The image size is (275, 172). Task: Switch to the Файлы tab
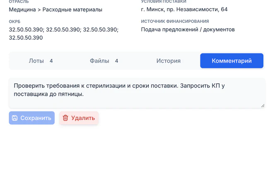pos(104,61)
